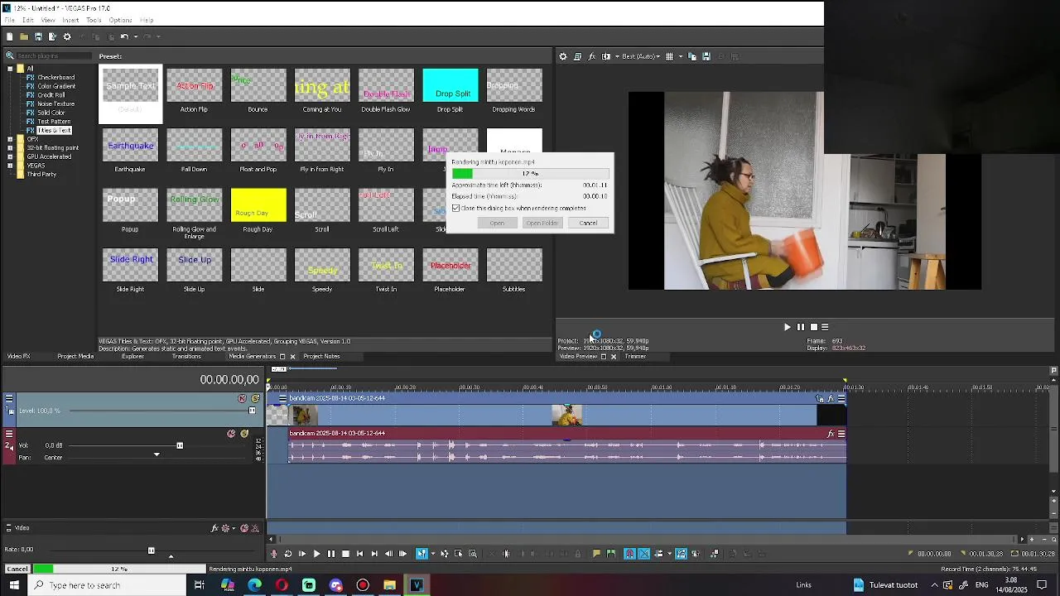Click the Render As toolbar icon
Viewport: 1060px width, 596px height.
point(52,36)
